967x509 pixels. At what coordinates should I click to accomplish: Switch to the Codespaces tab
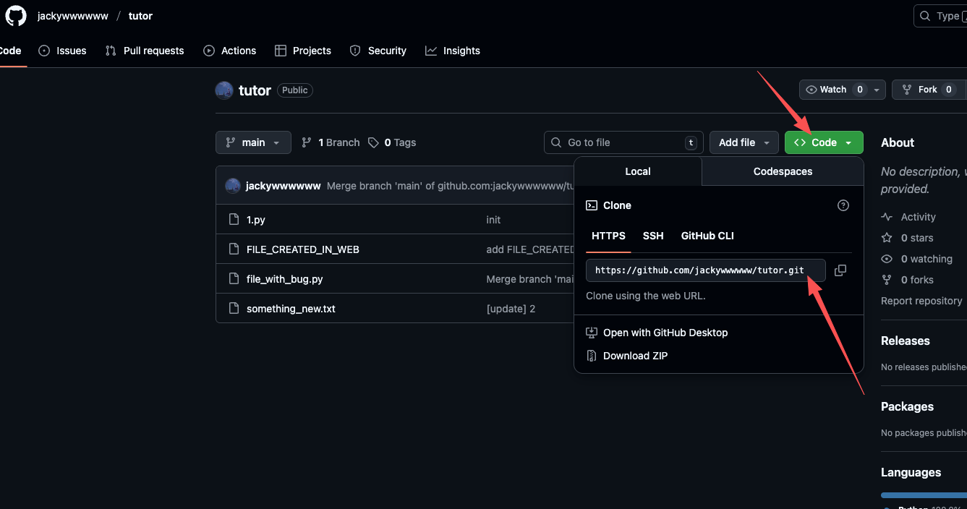point(783,171)
